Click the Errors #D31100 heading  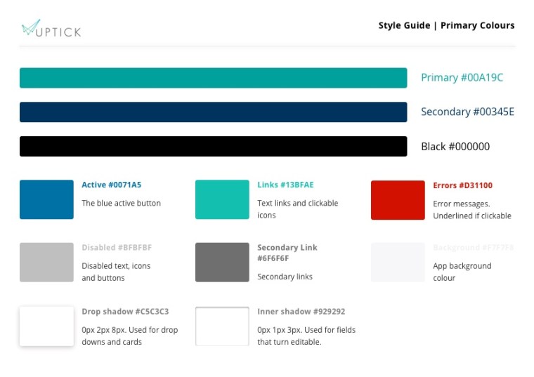(462, 185)
